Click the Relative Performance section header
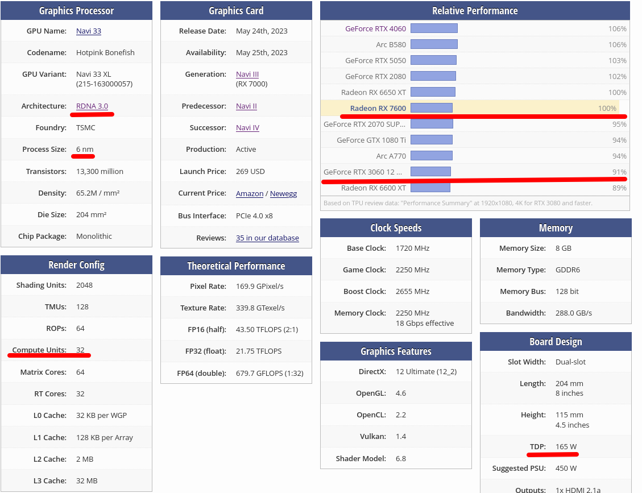 475,11
